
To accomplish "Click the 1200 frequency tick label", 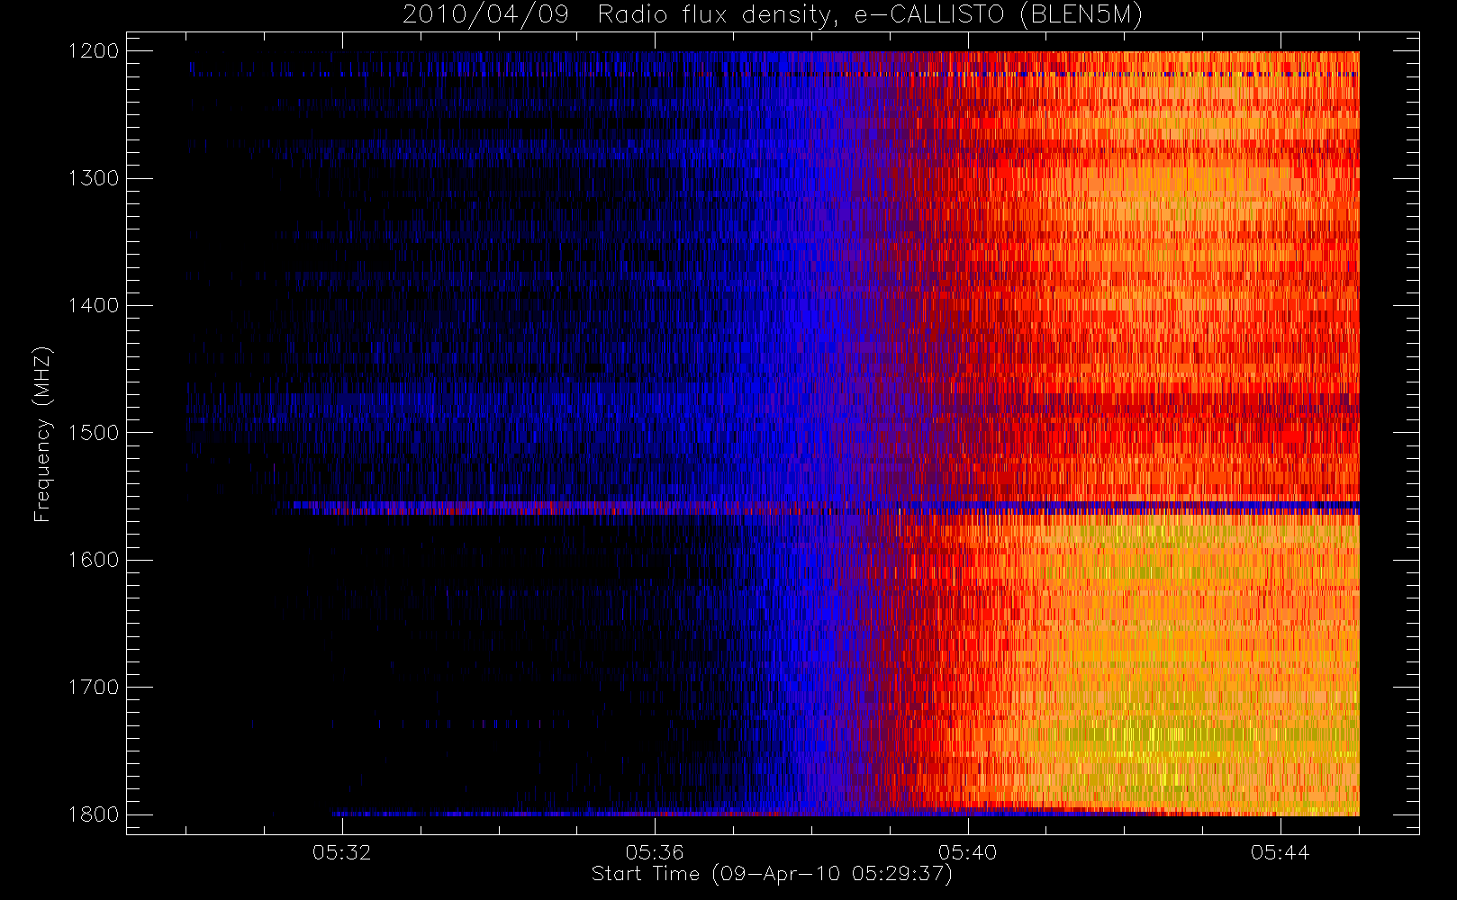I will pyautogui.click(x=94, y=51).
